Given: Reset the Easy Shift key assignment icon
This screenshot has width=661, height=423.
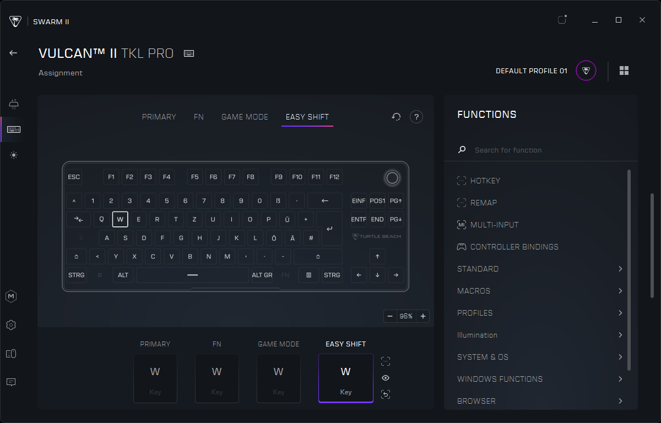Looking at the screenshot, I should 386,394.
